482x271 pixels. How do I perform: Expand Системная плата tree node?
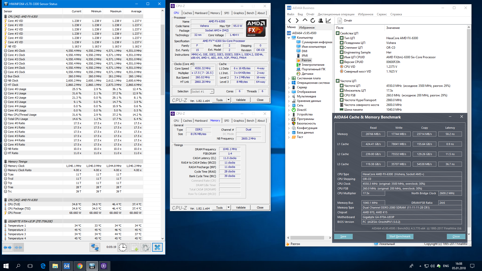(x=289, y=78)
